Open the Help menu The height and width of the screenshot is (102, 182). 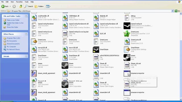point(32,2)
